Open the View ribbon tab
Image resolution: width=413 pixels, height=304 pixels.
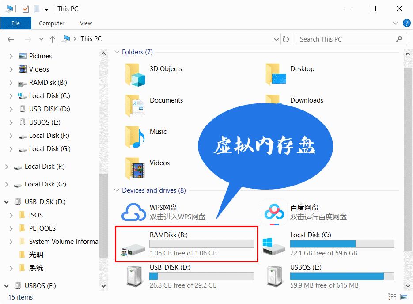(86, 23)
